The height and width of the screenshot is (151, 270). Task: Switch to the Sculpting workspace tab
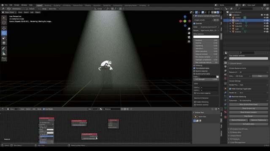click(57, 5)
